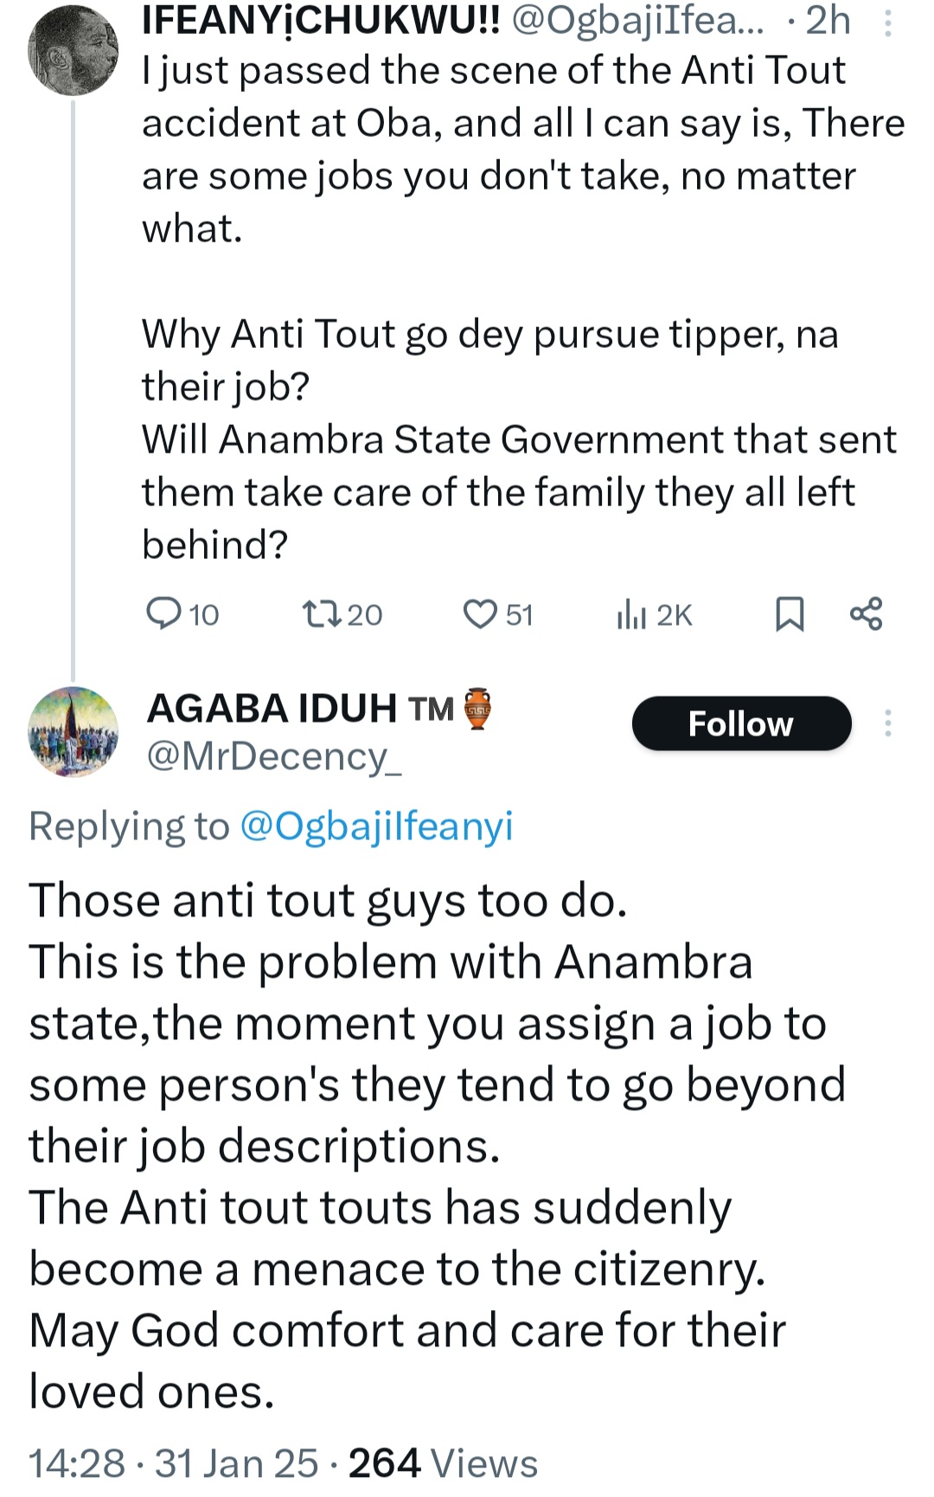The width and height of the screenshot is (934, 1497).
Task: Open more options next to Follow button
Action: point(887,723)
